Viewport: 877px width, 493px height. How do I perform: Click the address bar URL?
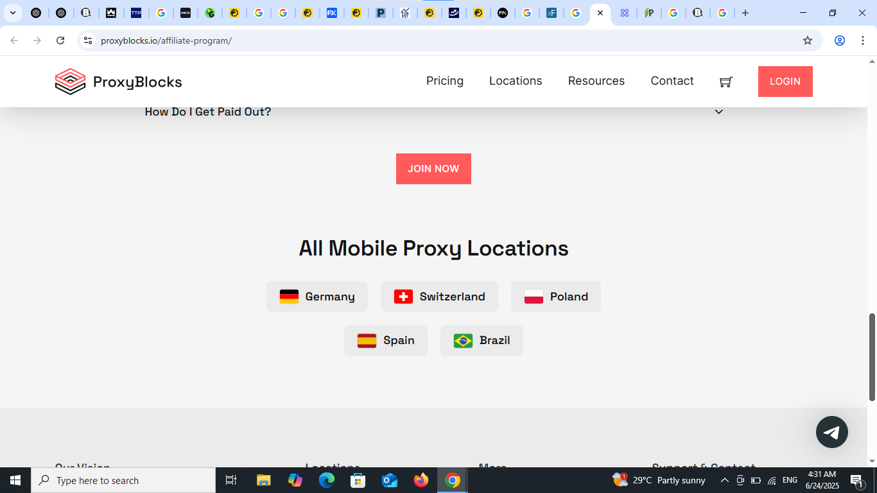pos(166,40)
